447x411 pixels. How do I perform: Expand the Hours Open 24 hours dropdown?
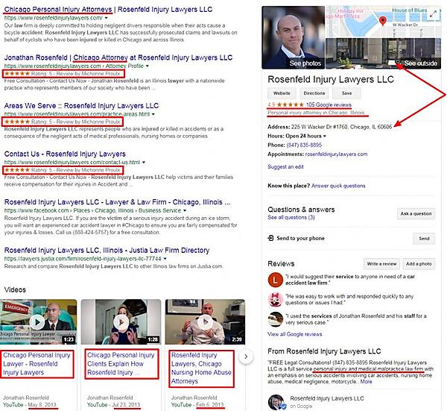(325, 137)
